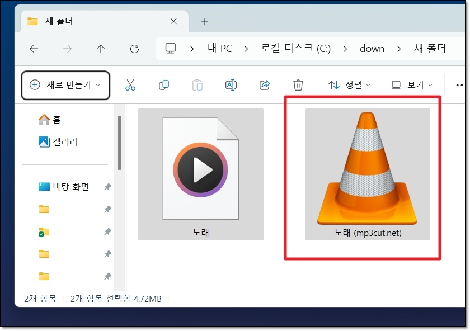Open the 새로 만들기 menu
The width and height of the screenshot is (470, 331).
pos(65,85)
